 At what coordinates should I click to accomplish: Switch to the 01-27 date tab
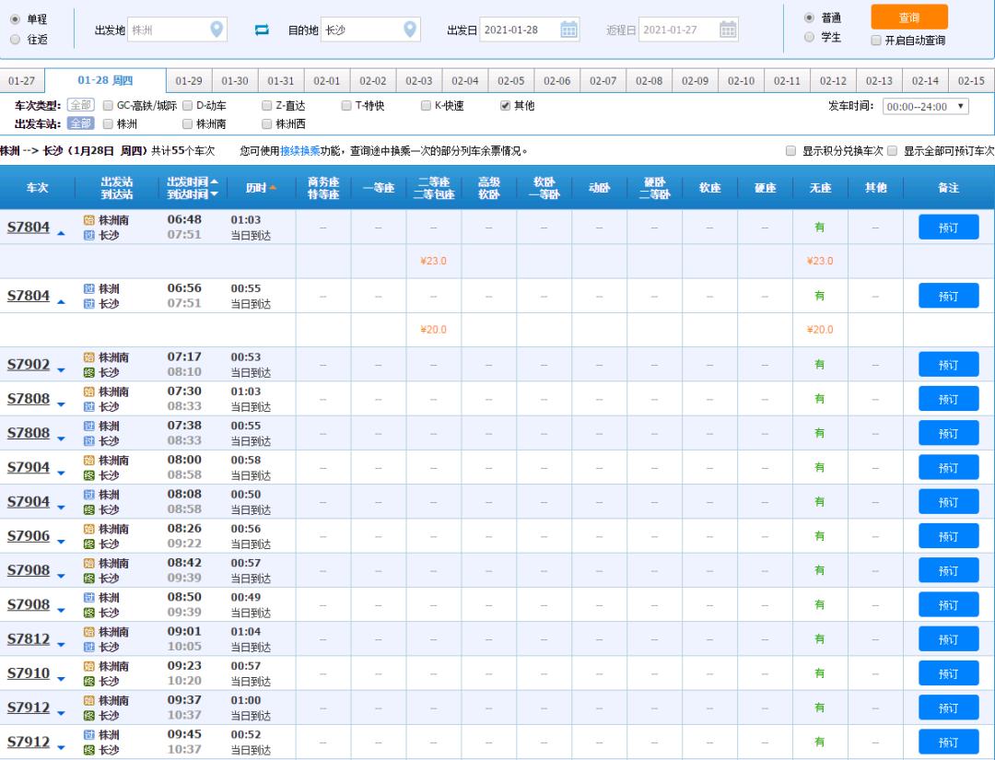21,80
